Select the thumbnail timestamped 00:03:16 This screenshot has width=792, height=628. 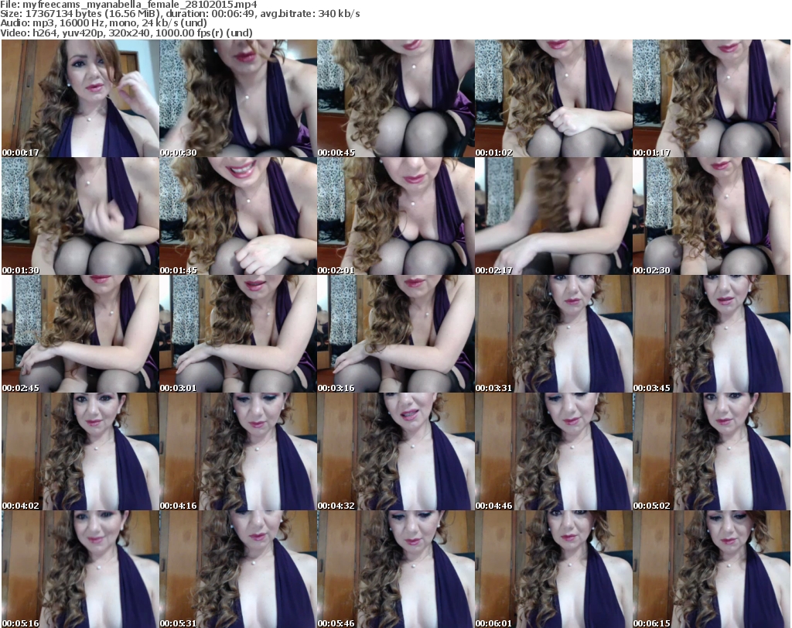(x=395, y=335)
